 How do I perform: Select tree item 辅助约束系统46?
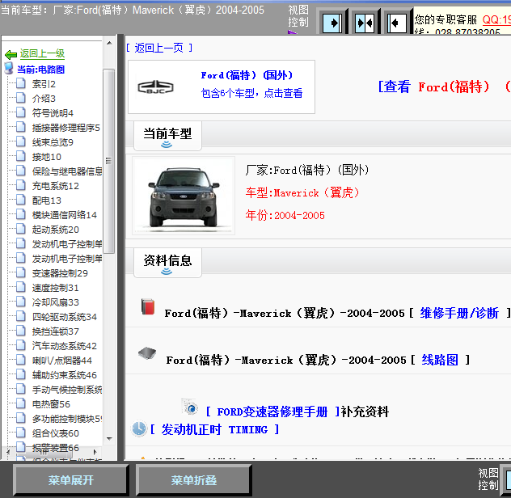[64, 375]
